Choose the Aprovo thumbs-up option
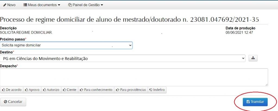 pyautogui.click(x=32, y=90)
